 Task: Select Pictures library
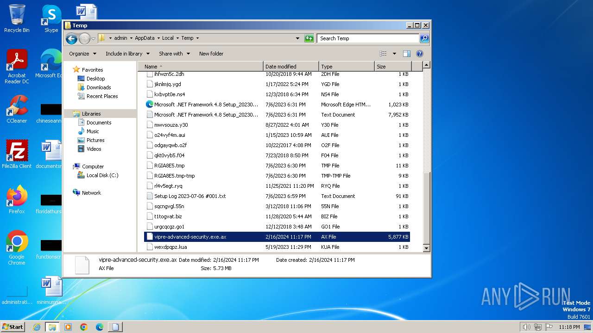click(95, 140)
